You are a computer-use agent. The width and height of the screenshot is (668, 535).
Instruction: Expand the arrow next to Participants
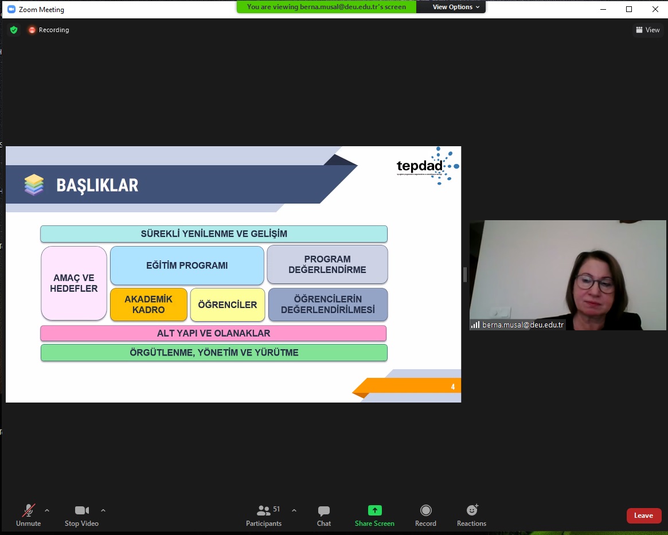pos(294,510)
